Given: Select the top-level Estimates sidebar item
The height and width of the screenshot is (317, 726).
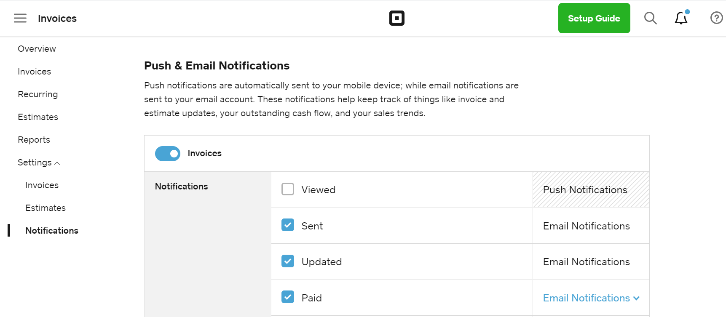Looking at the screenshot, I should coord(38,117).
